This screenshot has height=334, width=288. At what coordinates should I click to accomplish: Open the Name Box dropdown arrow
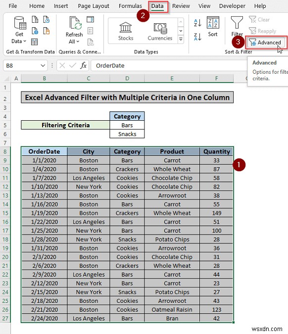(x=43, y=66)
